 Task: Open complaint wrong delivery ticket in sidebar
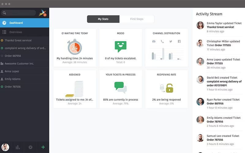point(24,48)
